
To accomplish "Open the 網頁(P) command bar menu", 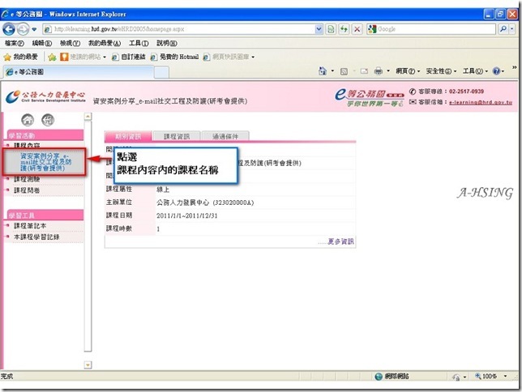I will pyautogui.click(x=408, y=71).
